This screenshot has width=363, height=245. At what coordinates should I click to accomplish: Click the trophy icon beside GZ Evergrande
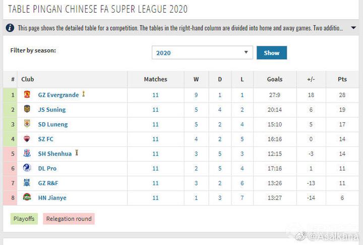[84, 94]
